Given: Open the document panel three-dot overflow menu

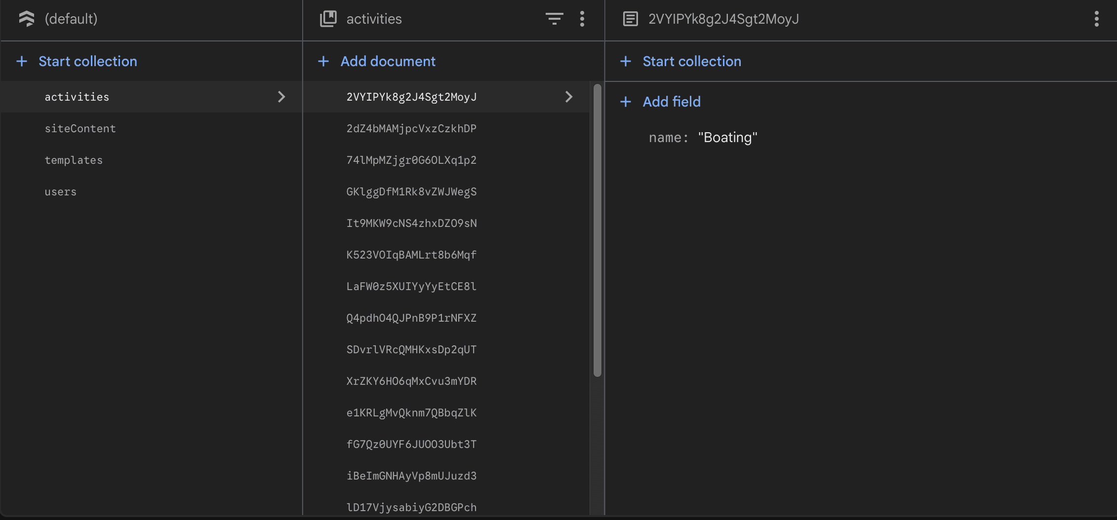Looking at the screenshot, I should (1096, 19).
